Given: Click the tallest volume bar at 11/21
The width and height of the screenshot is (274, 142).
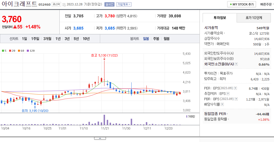Looking at the screenshot, I should 104,120.
